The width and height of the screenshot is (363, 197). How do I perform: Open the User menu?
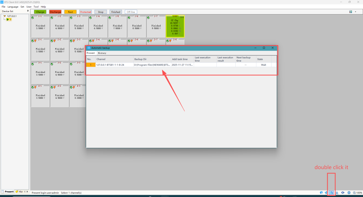tap(29, 7)
